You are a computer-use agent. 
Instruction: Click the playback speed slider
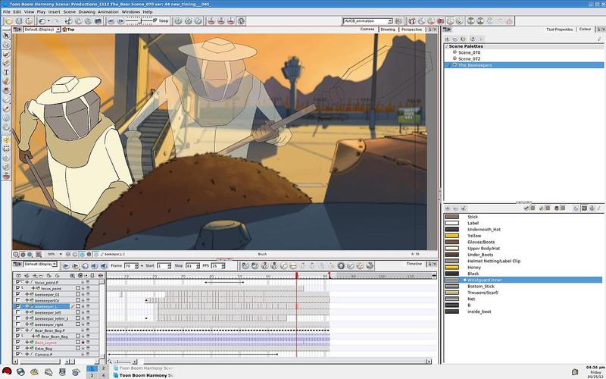pyautogui.click(x=140, y=21)
